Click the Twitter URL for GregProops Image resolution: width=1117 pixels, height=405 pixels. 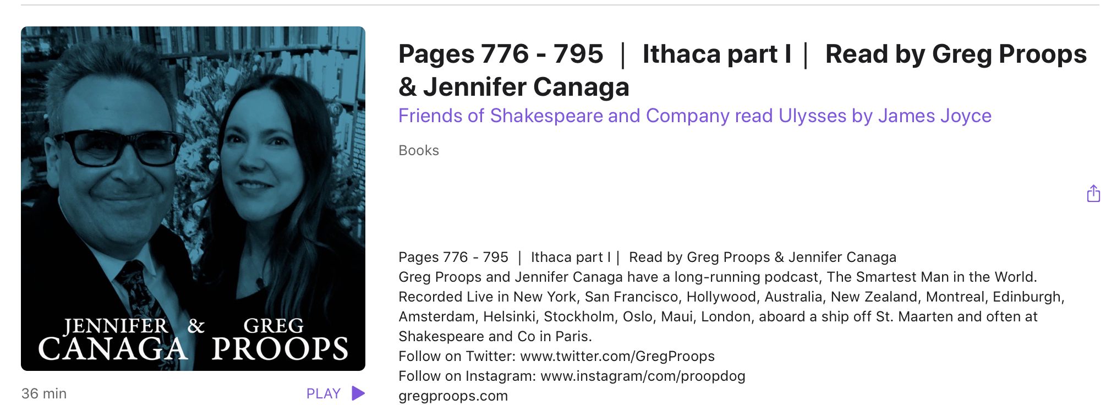(617, 357)
